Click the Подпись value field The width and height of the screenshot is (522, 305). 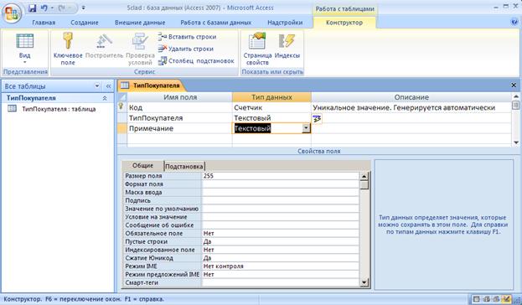(281, 200)
